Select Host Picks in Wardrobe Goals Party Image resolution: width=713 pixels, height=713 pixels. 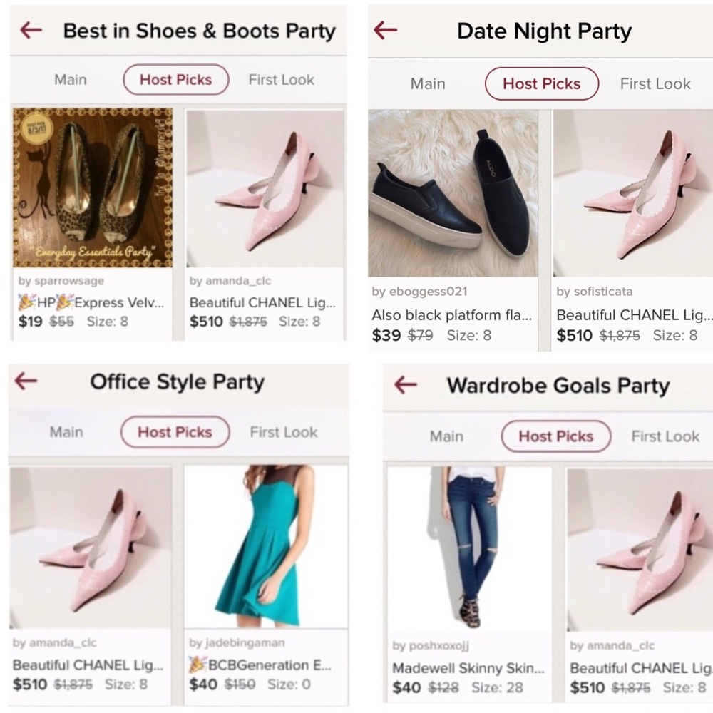coord(555,436)
